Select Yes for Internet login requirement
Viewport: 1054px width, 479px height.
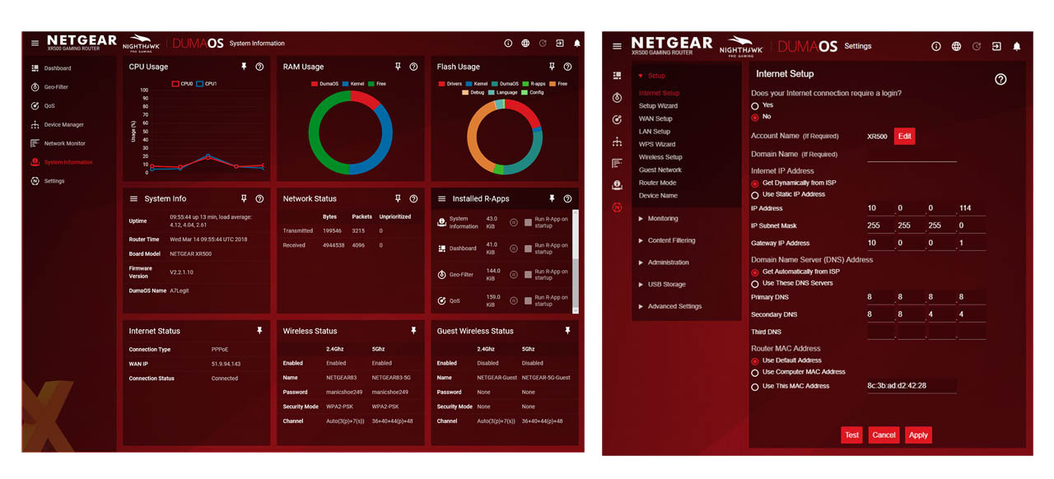click(x=755, y=106)
